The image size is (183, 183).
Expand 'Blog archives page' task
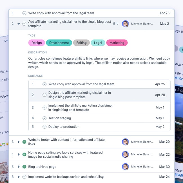pyautogui.click(x=19, y=167)
